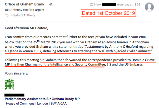Click the Yours sincerely sign-off

pyautogui.click(x=16, y=73)
